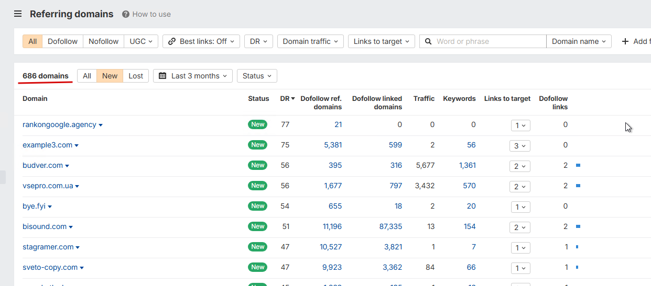Show All domains in the status tabs
This screenshot has width=651, height=286.
point(87,76)
